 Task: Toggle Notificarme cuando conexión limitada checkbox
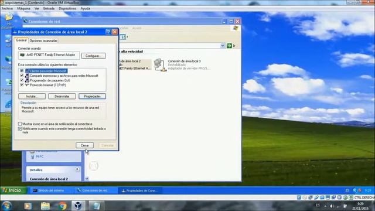(20, 129)
